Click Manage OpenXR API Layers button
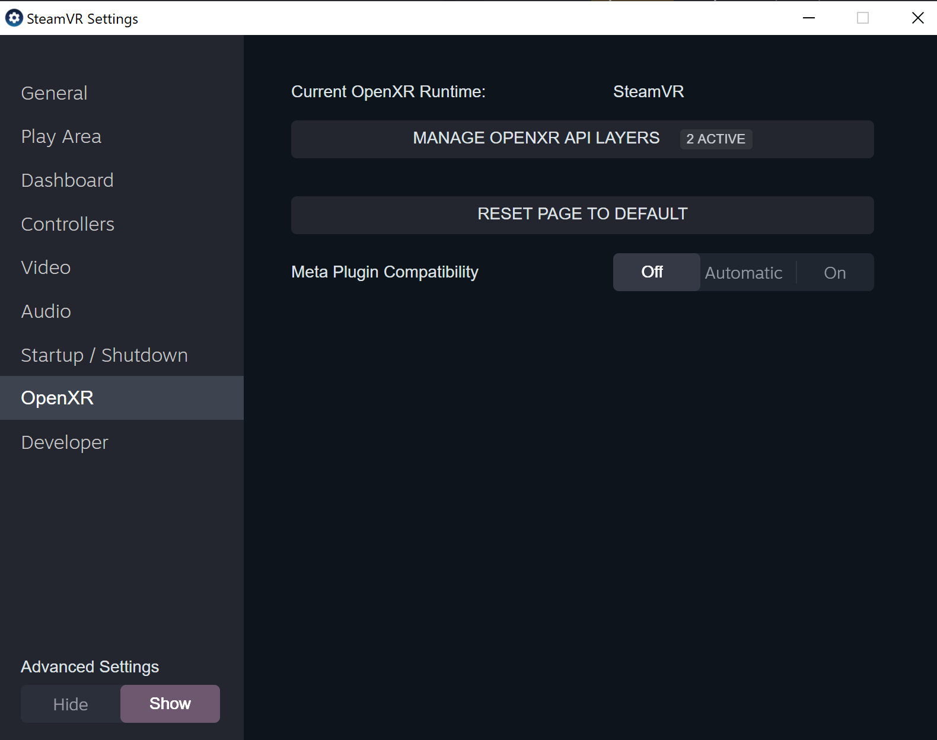 pos(536,139)
